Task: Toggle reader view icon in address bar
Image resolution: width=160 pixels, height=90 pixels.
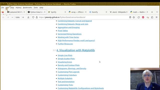Action: 130,17
